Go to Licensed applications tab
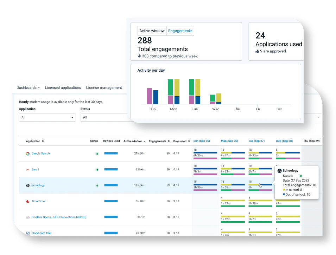This screenshot has height=255, width=336. point(63,88)
